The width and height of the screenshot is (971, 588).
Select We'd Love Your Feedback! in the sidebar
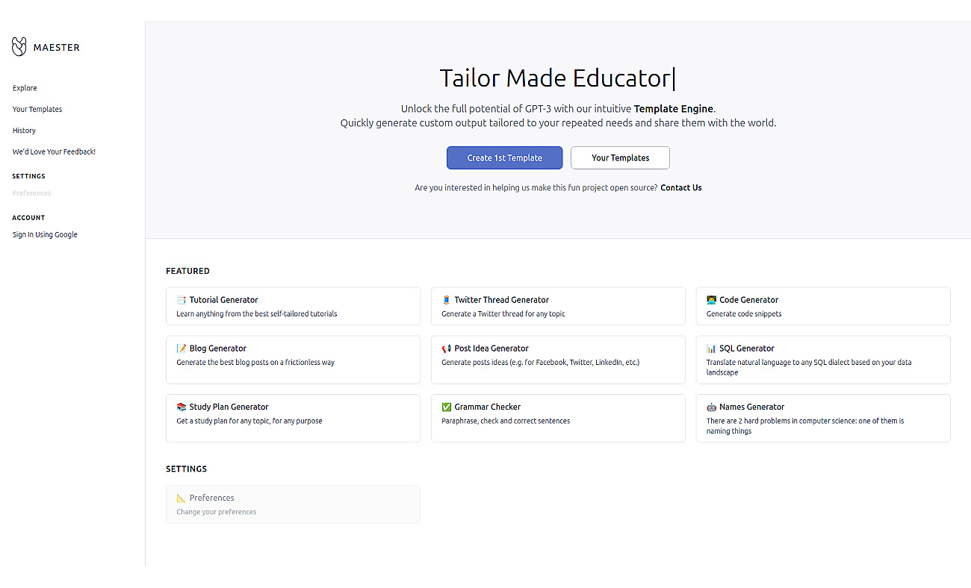pos(54,151)
